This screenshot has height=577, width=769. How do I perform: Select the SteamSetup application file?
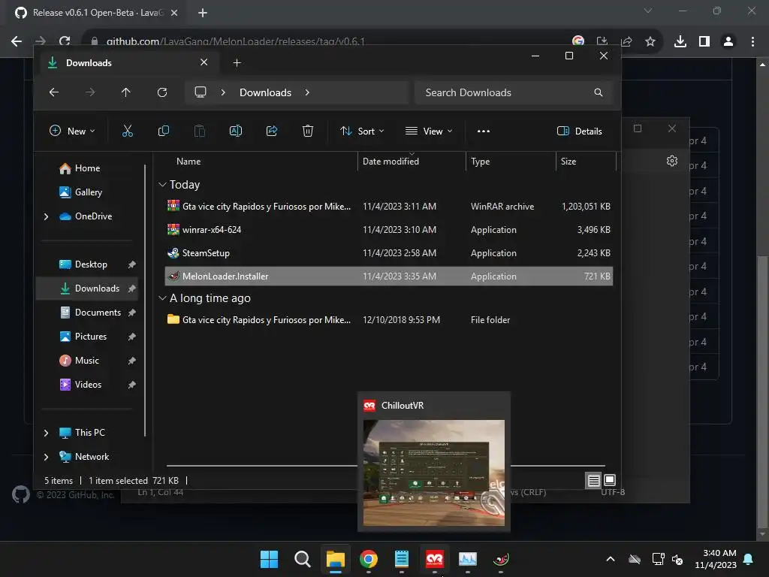[389, 253]
